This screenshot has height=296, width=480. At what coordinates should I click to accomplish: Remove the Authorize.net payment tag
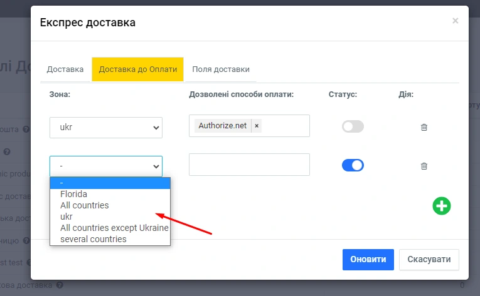(257, 126)
